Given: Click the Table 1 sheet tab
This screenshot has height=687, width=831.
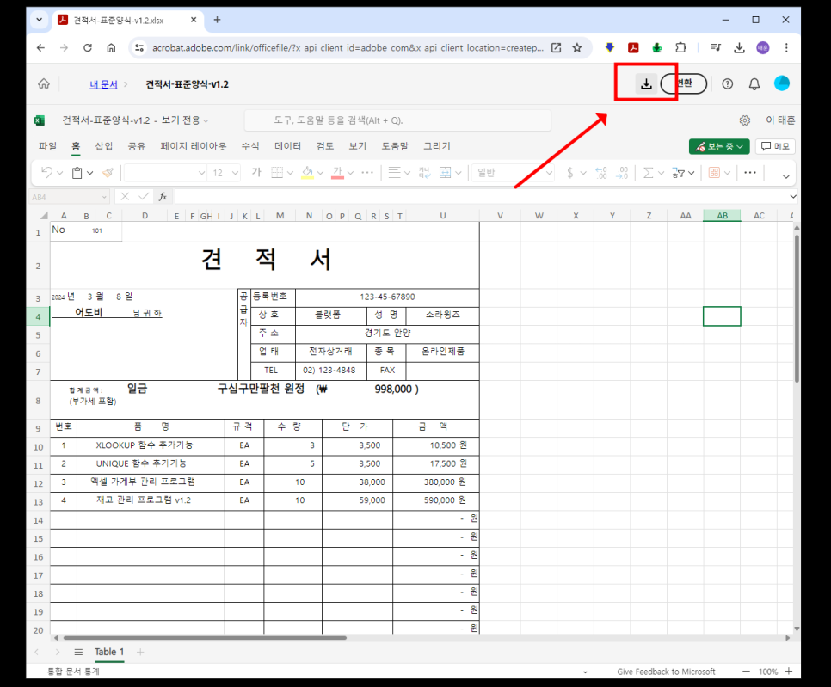Looking at the screenshot, I should (x=109, y=652).
